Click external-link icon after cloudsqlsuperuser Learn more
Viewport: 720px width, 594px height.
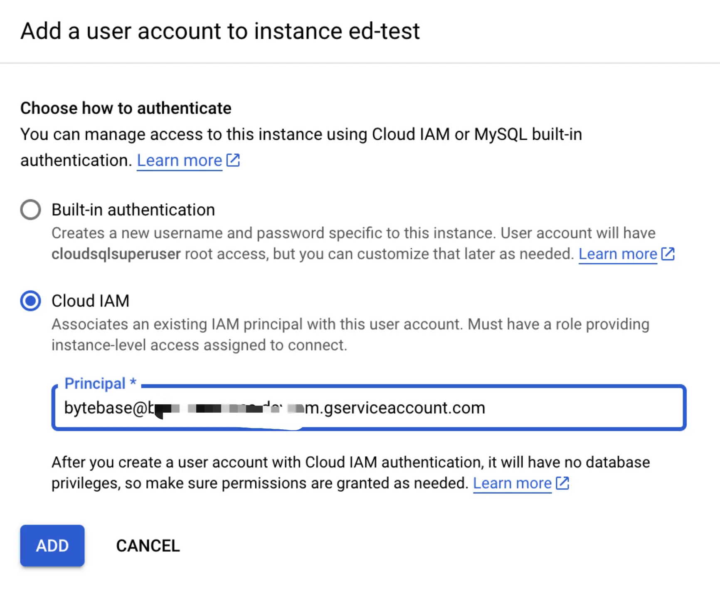(668, 254)
